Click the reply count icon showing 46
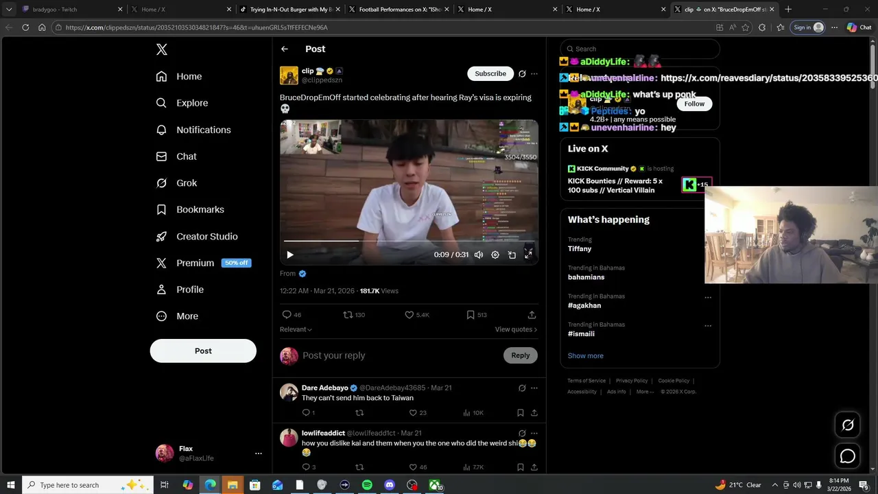 [292, 315]
